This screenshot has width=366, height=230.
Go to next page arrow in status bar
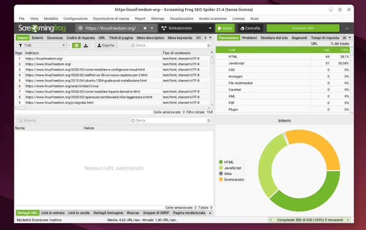[347, 220]
